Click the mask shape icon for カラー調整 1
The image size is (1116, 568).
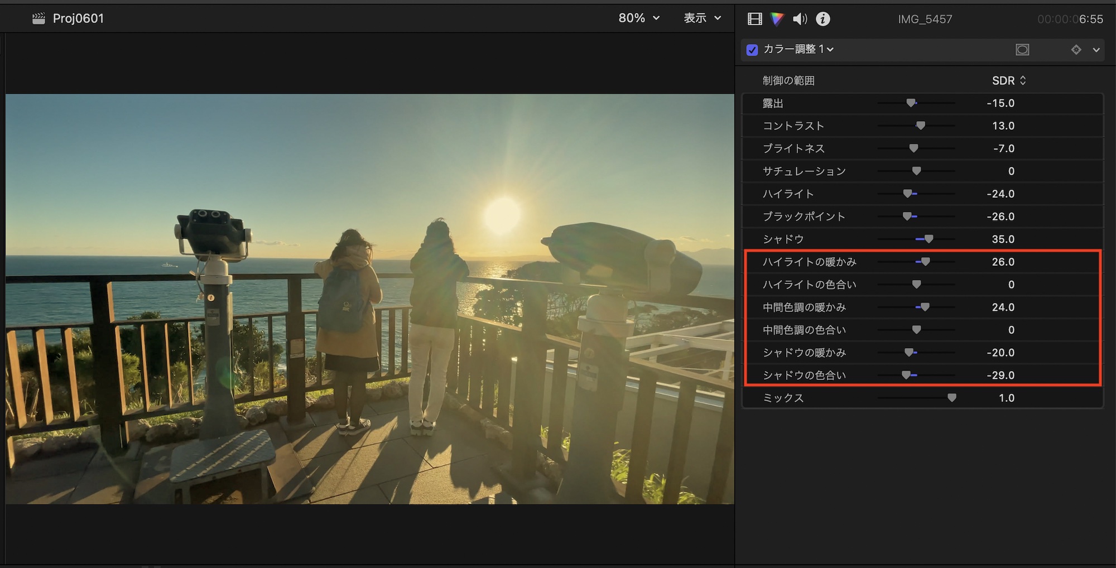(x=1022, y=50)
